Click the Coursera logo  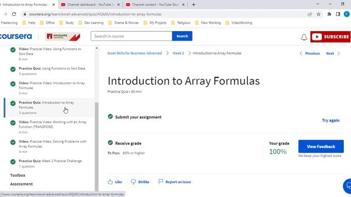pos(16,36)
